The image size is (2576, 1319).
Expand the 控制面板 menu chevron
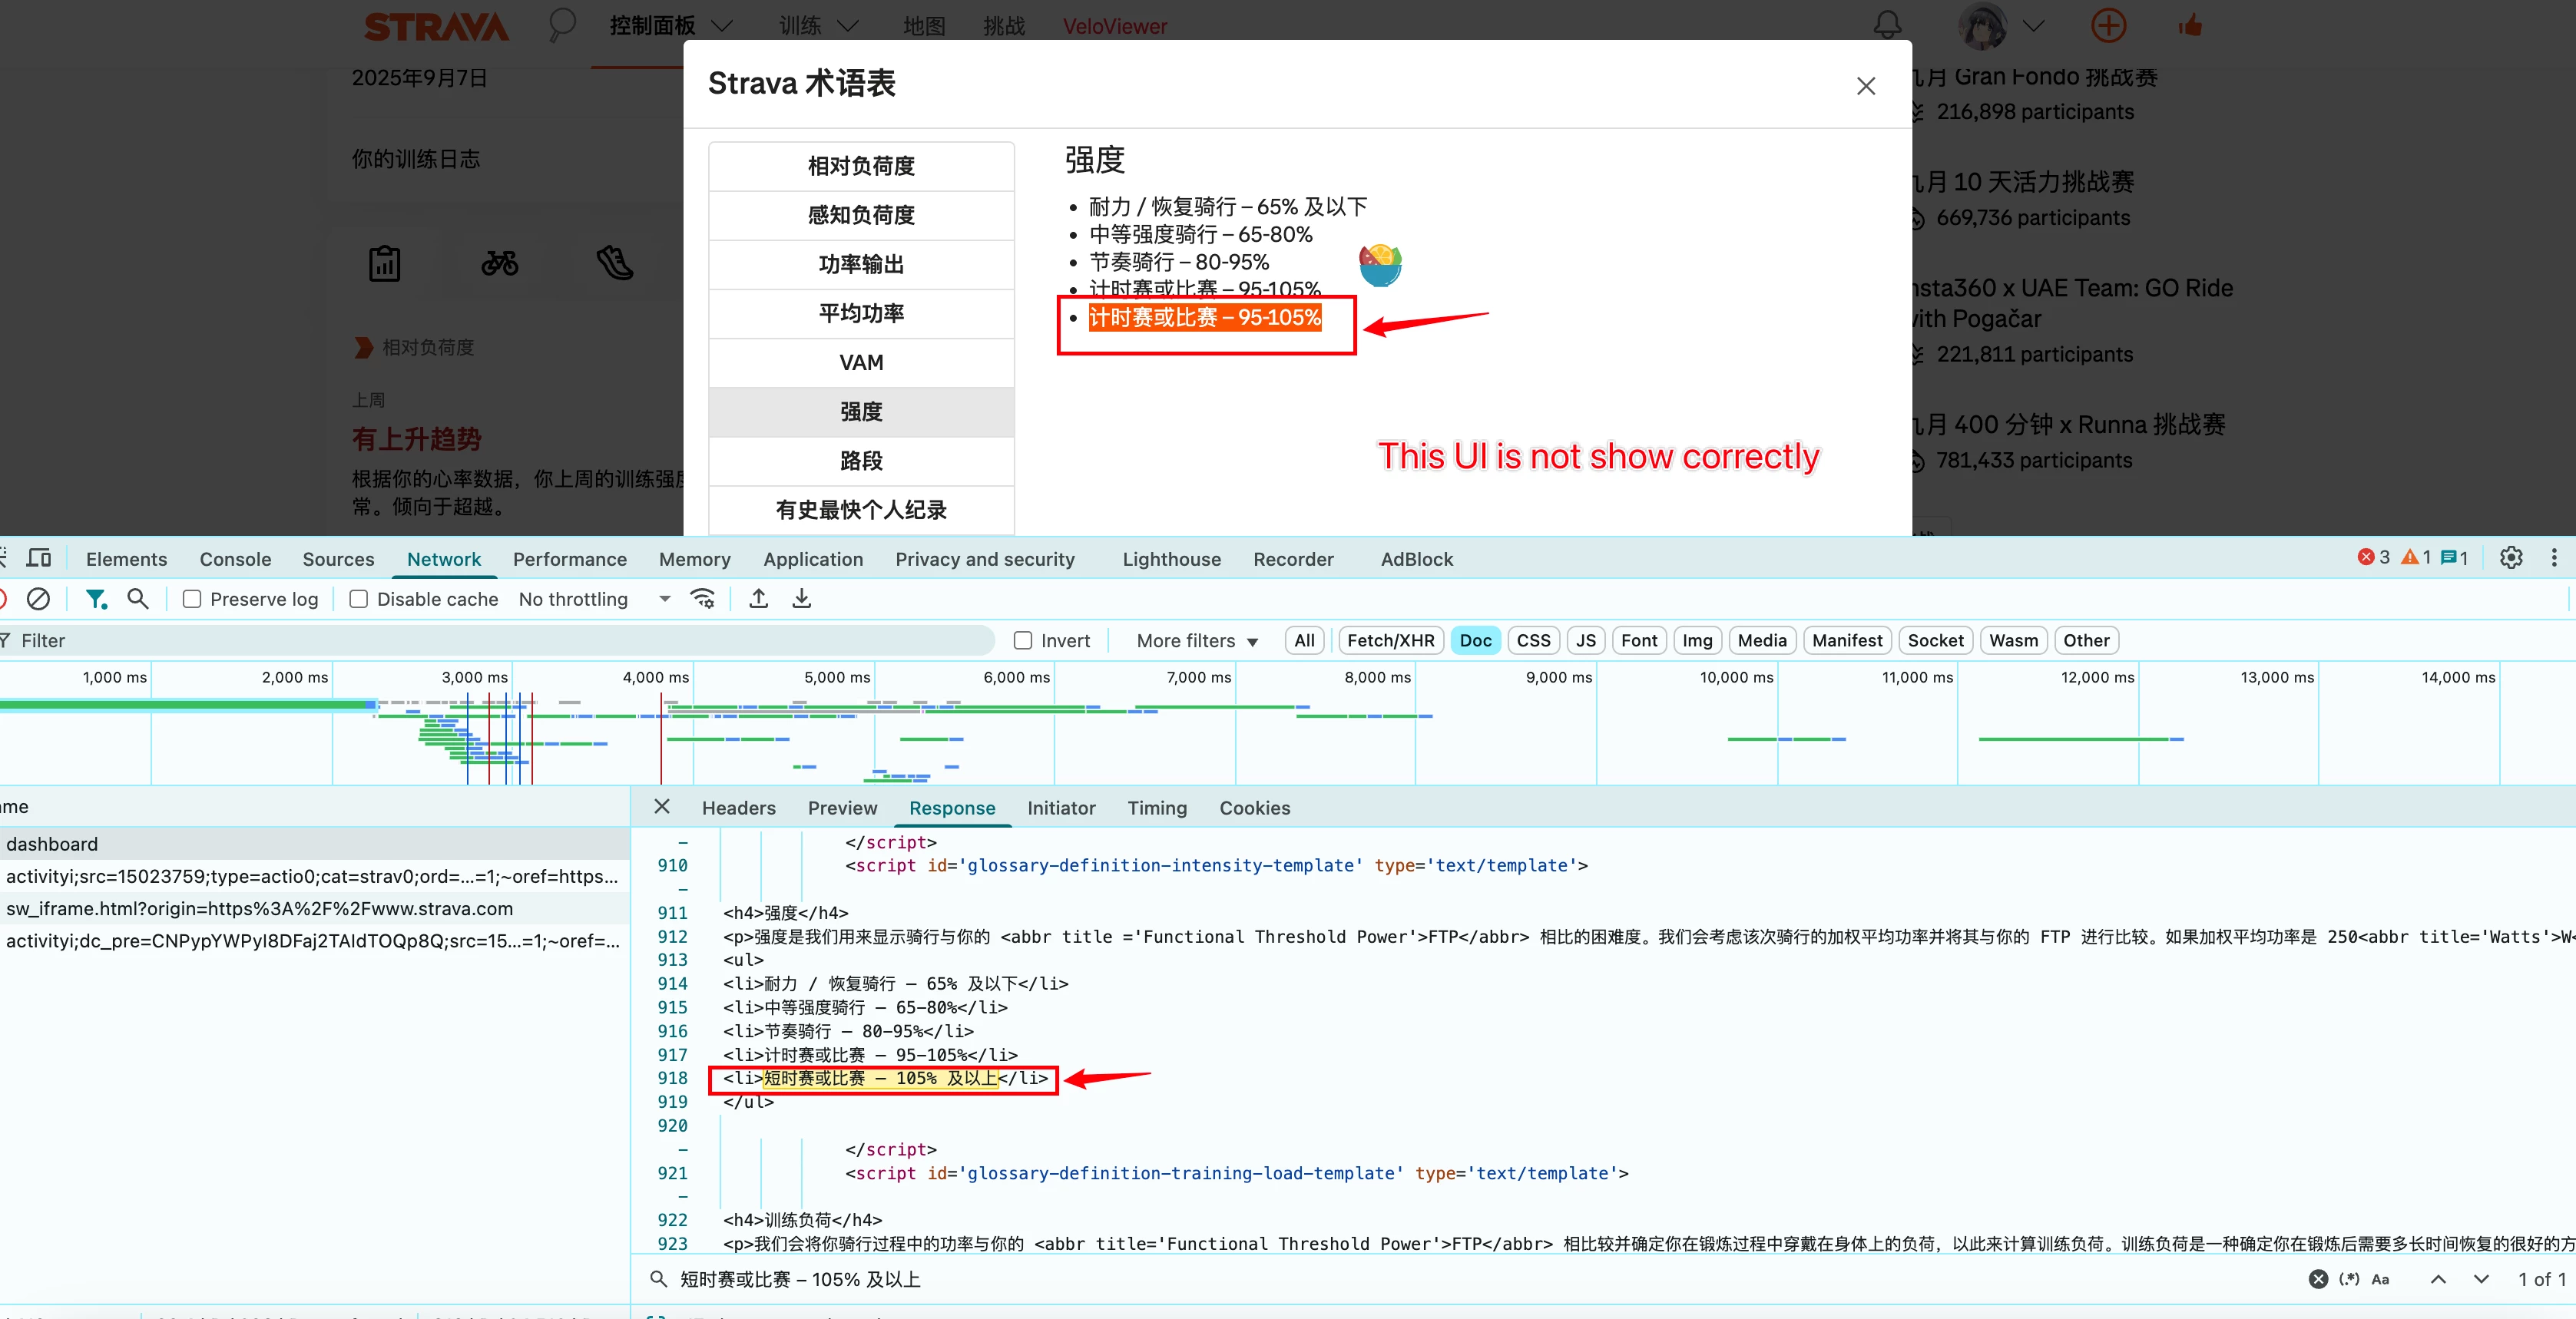722,26
